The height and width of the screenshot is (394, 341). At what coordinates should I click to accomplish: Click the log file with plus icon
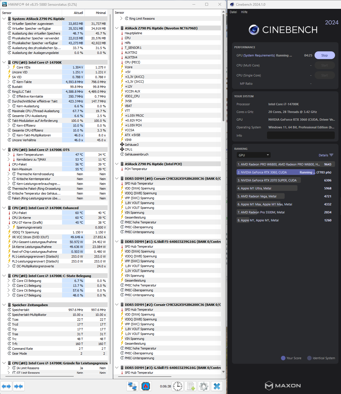click(191, 386)
